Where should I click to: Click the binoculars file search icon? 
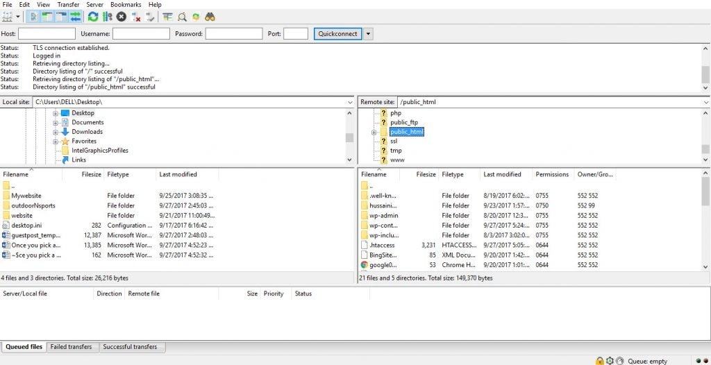click(210, 17)
